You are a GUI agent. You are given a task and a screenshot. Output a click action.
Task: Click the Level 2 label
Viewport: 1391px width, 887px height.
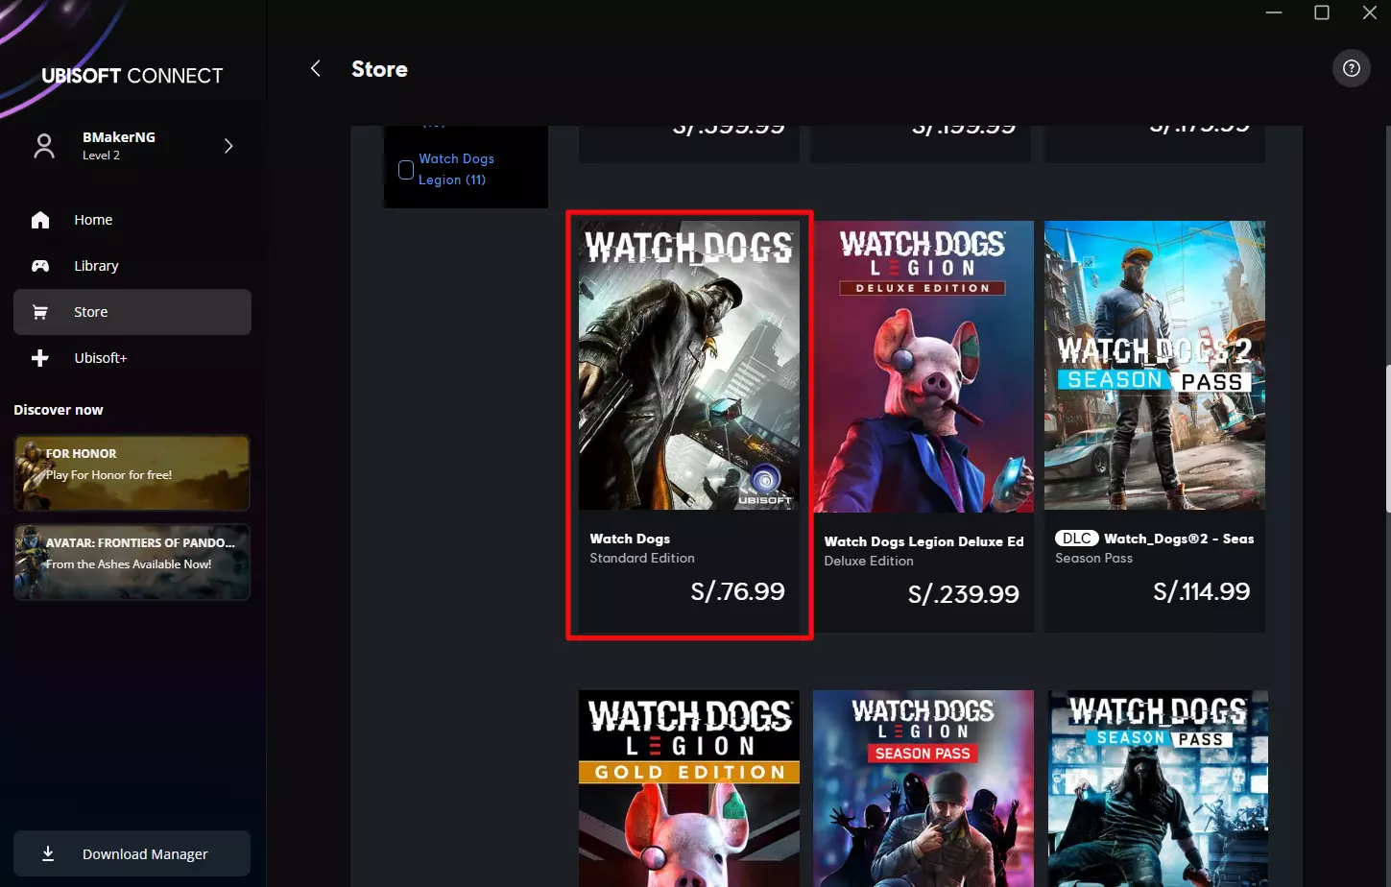pyautogui.click(x=101, y=156)
